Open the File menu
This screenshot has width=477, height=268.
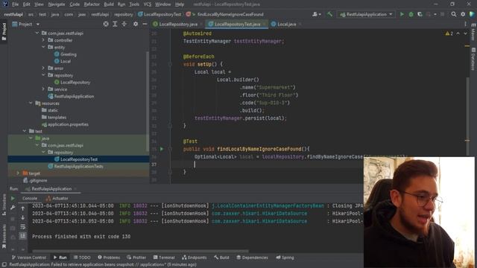click(x=15, y=4)
